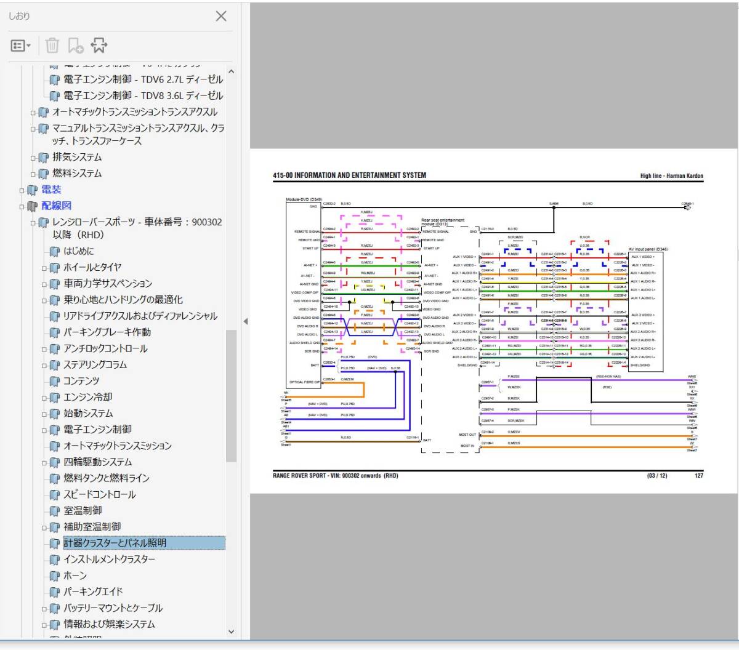
Task: Click the 415-00 INFORMATION AND ENTERTAINMENT SYSTEM heading
Action: 349,175
